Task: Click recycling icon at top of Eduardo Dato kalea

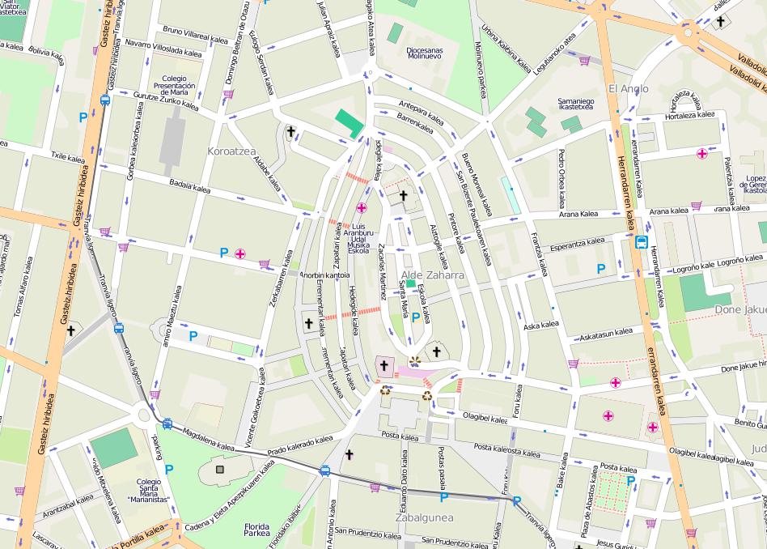Action: click(x=426, y=396)
